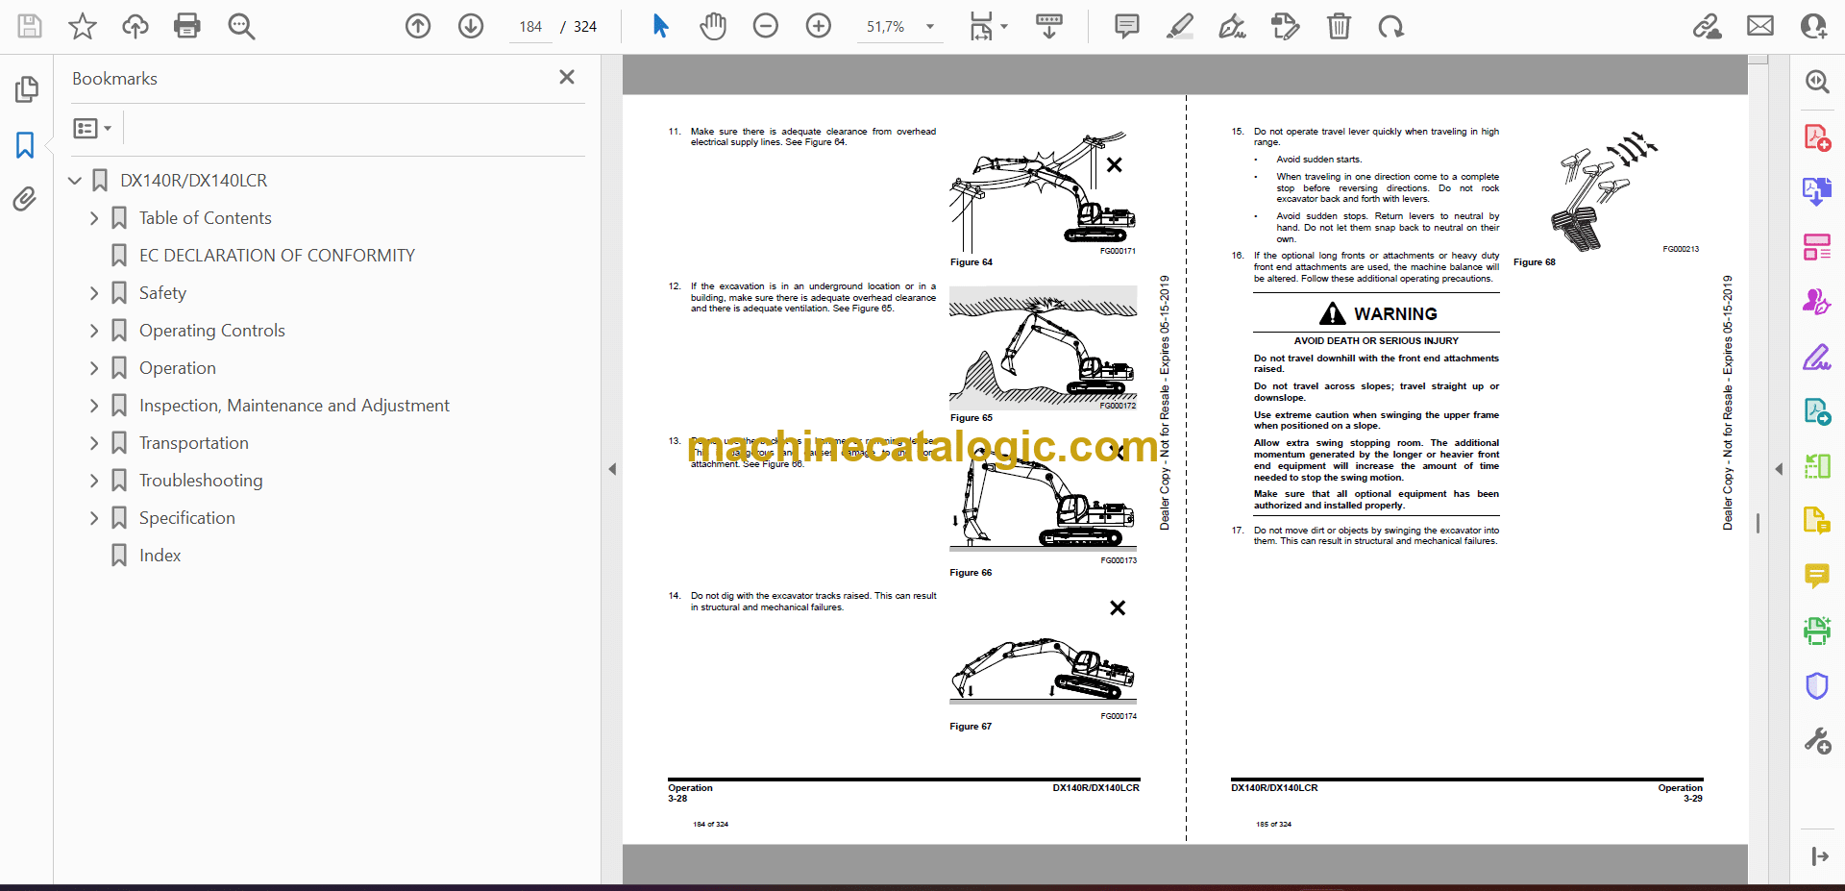This screenshot has height=891, width=1845.
Task: Jump to EC DECLARATION OF CONFORMITY bookmark
Action: (x=277, y=256)
